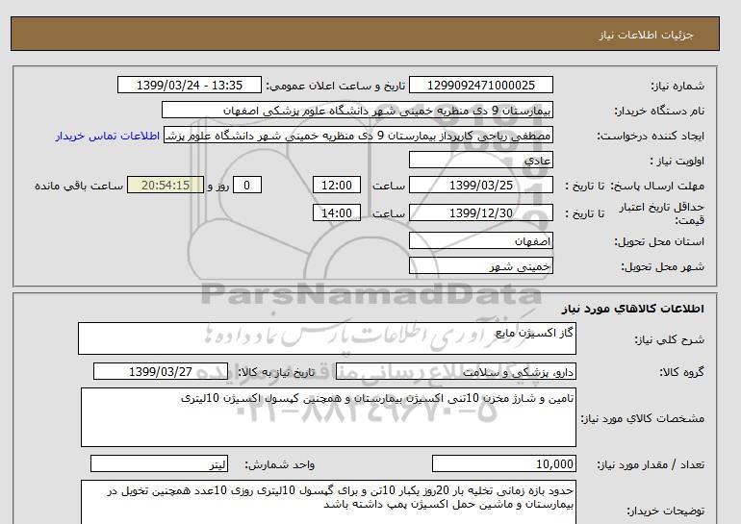
Task: Click the label تاریخ و ساعت اعلان عمومی
Action: 336,86
